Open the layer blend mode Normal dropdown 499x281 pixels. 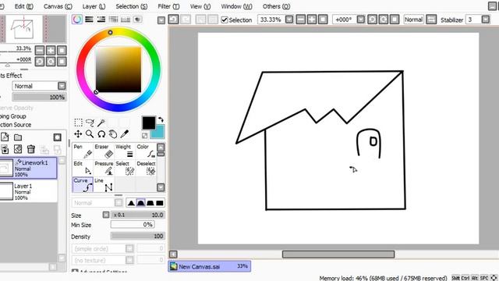[x=62, y=86]
